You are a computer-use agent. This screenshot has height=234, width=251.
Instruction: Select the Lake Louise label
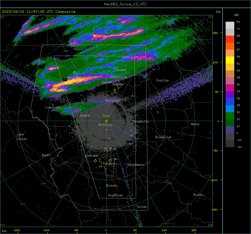[x=22, y=137]
